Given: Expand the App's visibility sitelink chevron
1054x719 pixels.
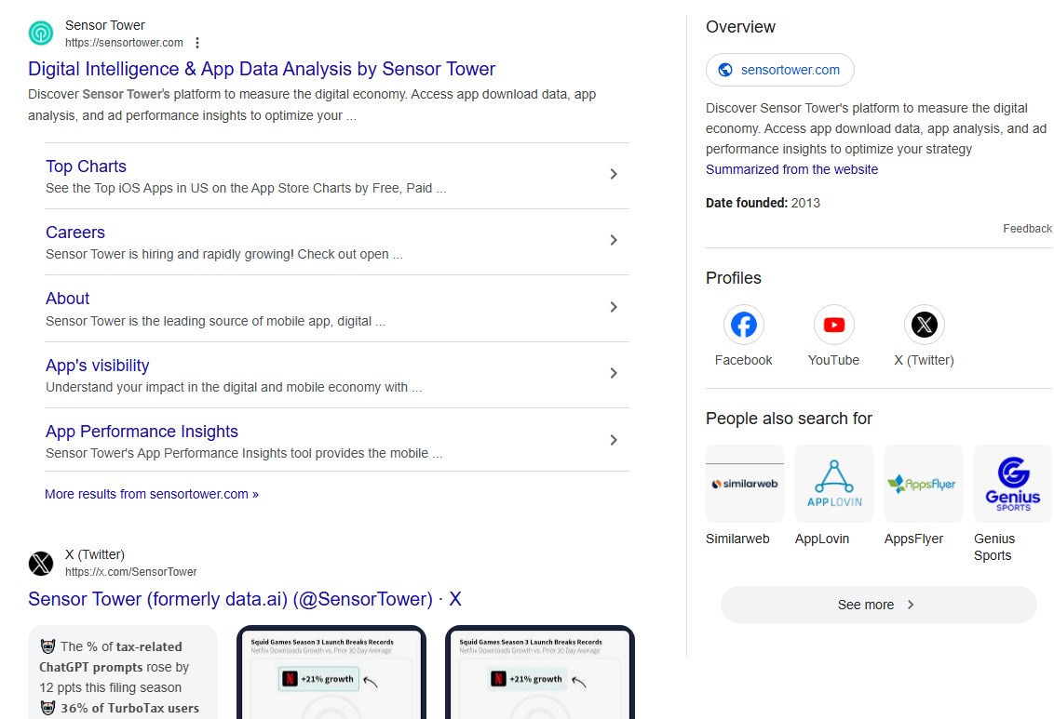Looking at the screenshot, I should pyautogui.click(x=613, y=373).
